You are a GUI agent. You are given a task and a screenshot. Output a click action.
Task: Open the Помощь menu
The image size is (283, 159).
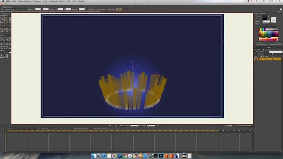pos(81,1)
